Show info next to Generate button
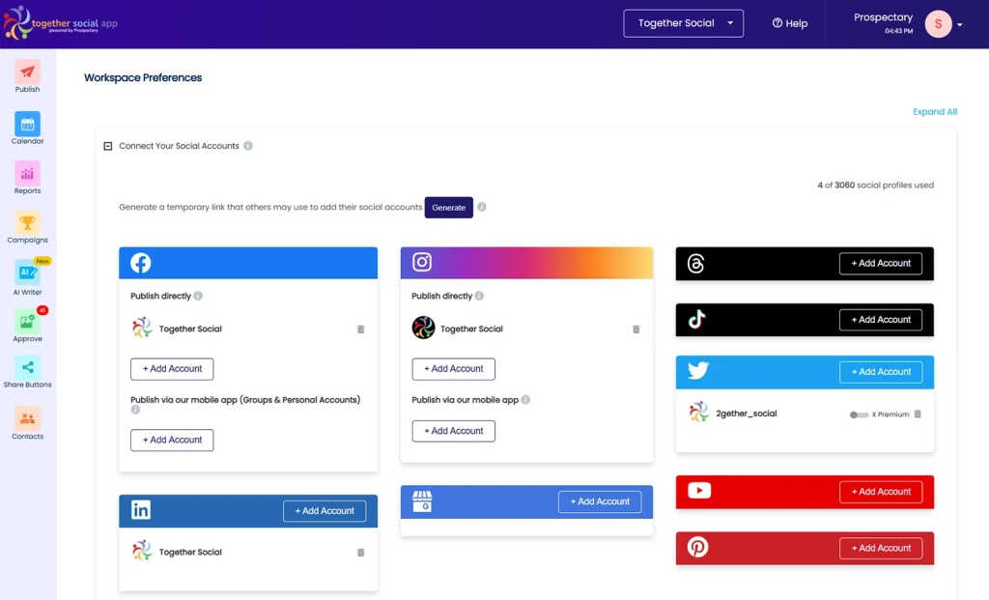Screen dimensions: 989x600 point(482,207)
